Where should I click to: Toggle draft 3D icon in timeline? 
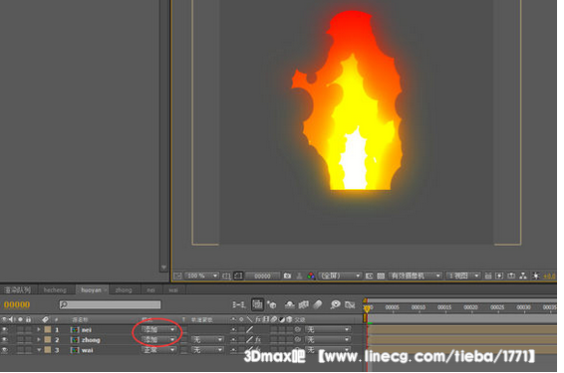[272, 304]
